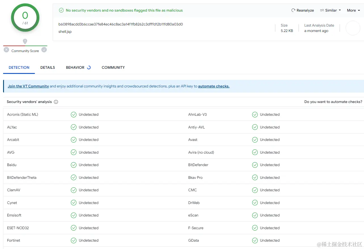Click the a moment ago analysis date
364x249 pixels.
[316, 31]
